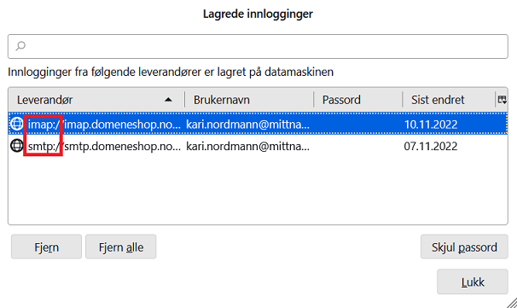Click the magnifier icon in search box
517x308 pixels.
click(20, 46)
